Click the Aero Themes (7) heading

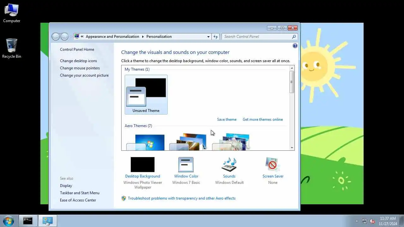click(138, 126)
